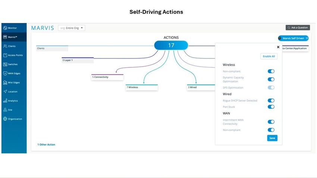
Task: Click the 17 actions bubble
Action: pos(171,45)
